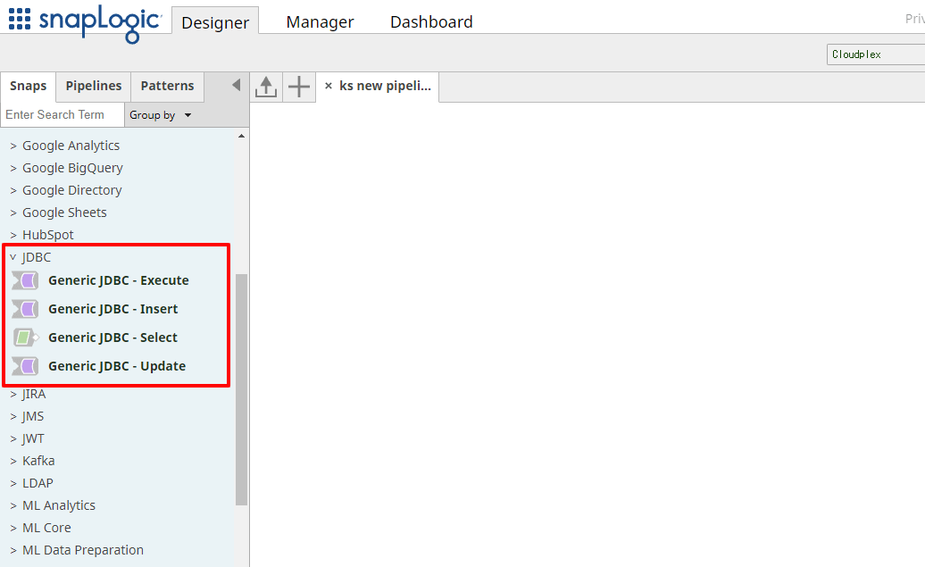This screenshot has height=567, width=925.
Task: Expand the JMS category
Action: [27, 417]
